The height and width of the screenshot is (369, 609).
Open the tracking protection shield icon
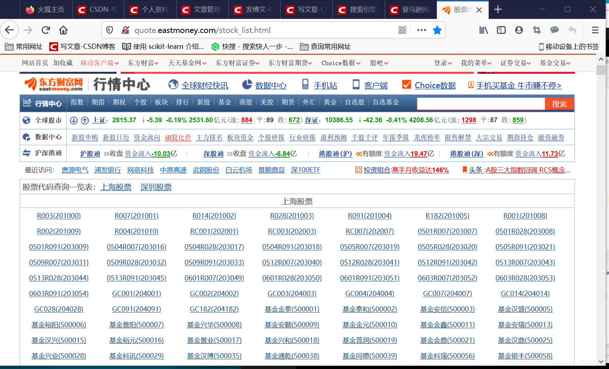[x=110, y=30]
